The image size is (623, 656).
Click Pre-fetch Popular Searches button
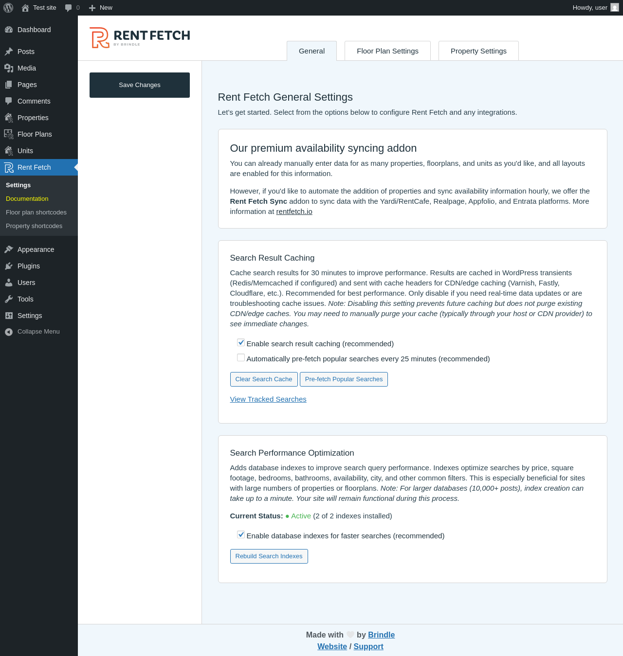pos(344,379)
